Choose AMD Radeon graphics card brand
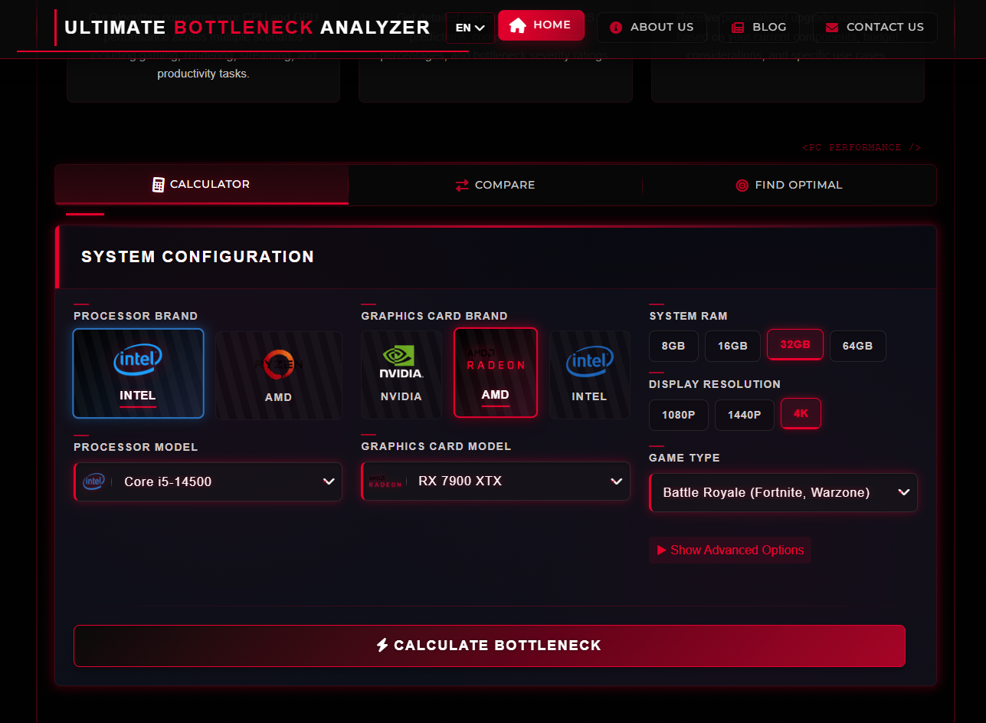Viewport: 986px width, 723px height. (496, 373)
